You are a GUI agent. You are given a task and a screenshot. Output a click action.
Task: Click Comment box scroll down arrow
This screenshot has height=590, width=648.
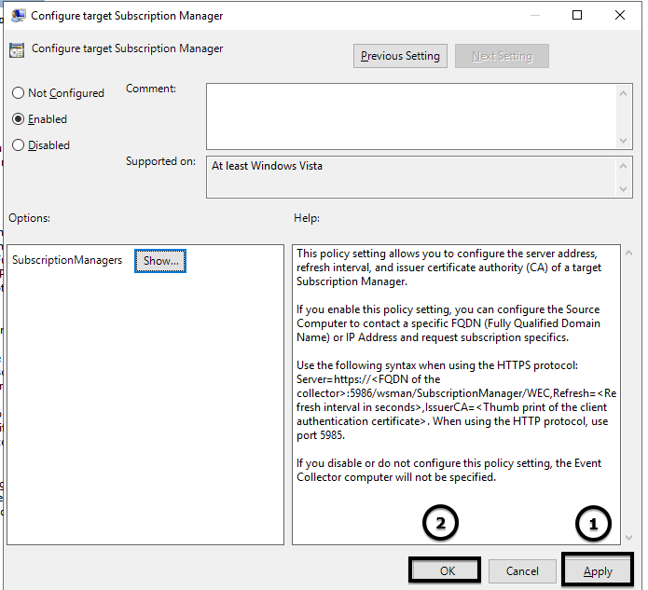[624, 141]
